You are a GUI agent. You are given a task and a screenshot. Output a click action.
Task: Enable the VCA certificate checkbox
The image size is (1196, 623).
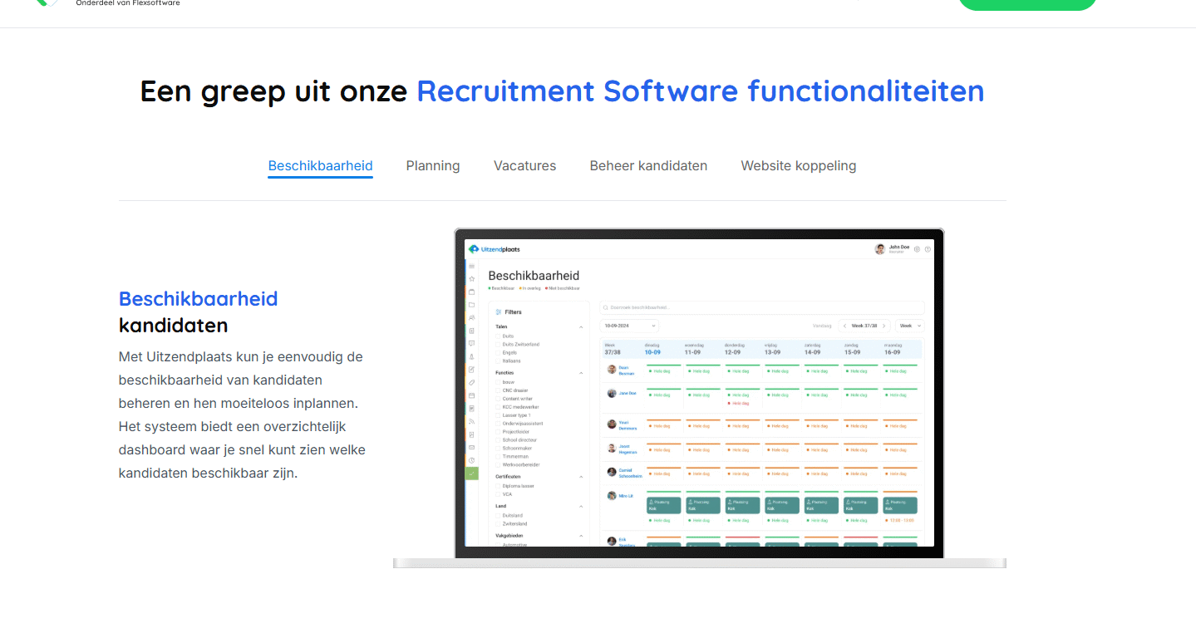coord(499,494)
